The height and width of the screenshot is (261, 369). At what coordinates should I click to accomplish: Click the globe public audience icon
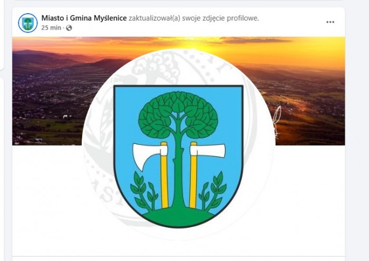[69, 28]
